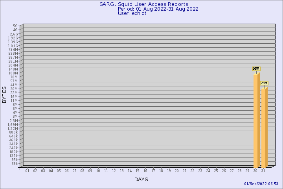Click the 30M y-axis label
This screenshot has width=283, height=189.
[x=14, y=89]
